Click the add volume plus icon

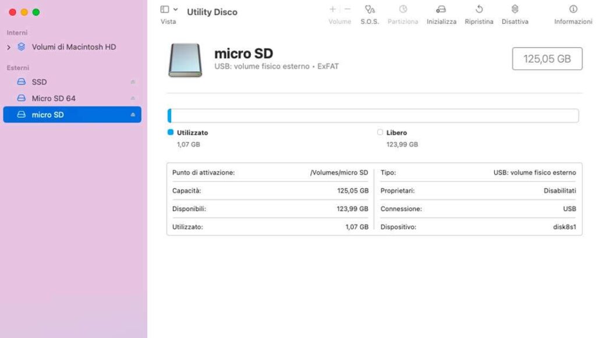pyautogui.click(x=332, y=9)
